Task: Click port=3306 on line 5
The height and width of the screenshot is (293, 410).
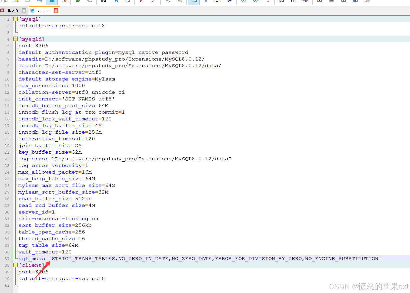Action: [33, 46]
